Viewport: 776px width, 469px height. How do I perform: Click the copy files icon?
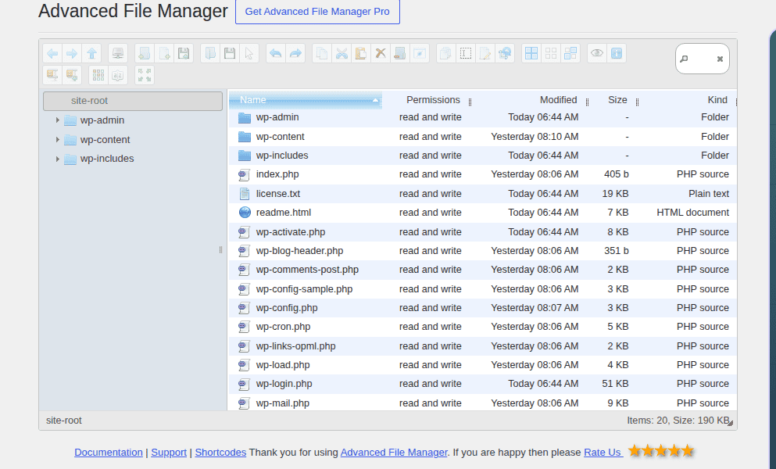pyautogui.click(x=322, y=53)
